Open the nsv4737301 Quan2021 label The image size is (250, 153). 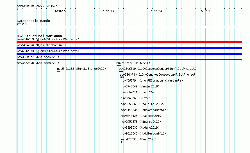coord(139,139)
